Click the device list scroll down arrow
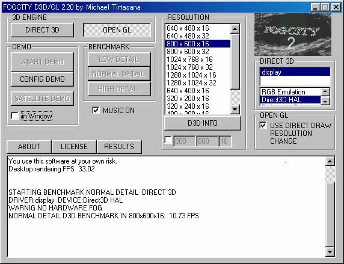 click(x=325, y=100)
